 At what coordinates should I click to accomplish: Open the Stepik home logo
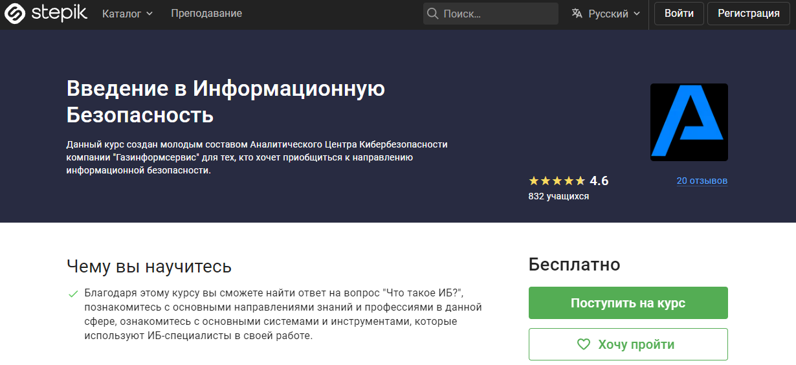(45, 14)
